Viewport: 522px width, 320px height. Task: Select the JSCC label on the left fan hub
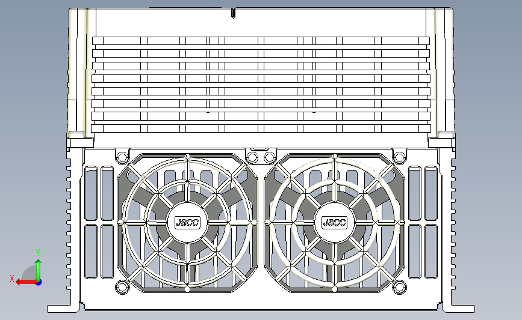pos(188,222)
